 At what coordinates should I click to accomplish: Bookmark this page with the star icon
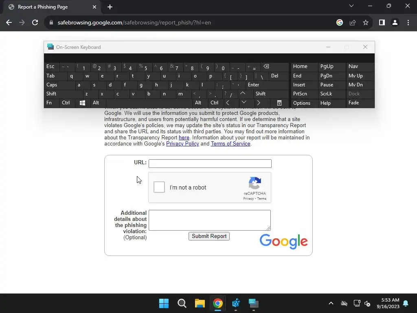(x=366, y=23)
